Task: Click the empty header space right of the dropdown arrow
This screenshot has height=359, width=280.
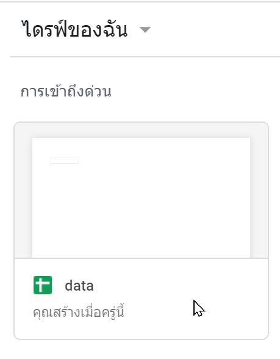Action: [215, 29]
